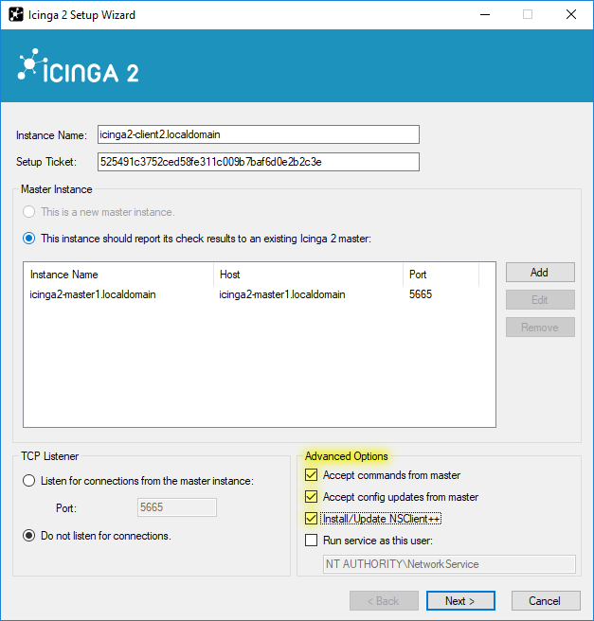This screenshot has width=594, height=621.
Task: Click into the Instance Name field
Action: click(x=259, y=134)
